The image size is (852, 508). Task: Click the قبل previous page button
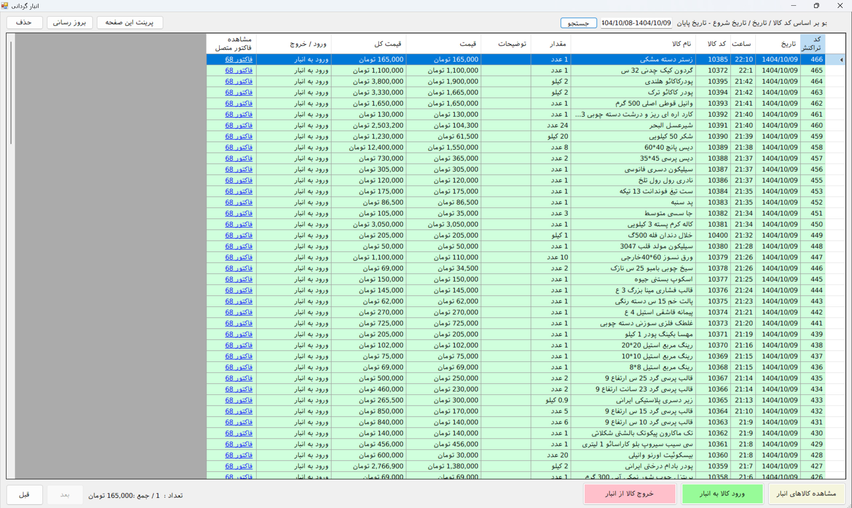24,495
